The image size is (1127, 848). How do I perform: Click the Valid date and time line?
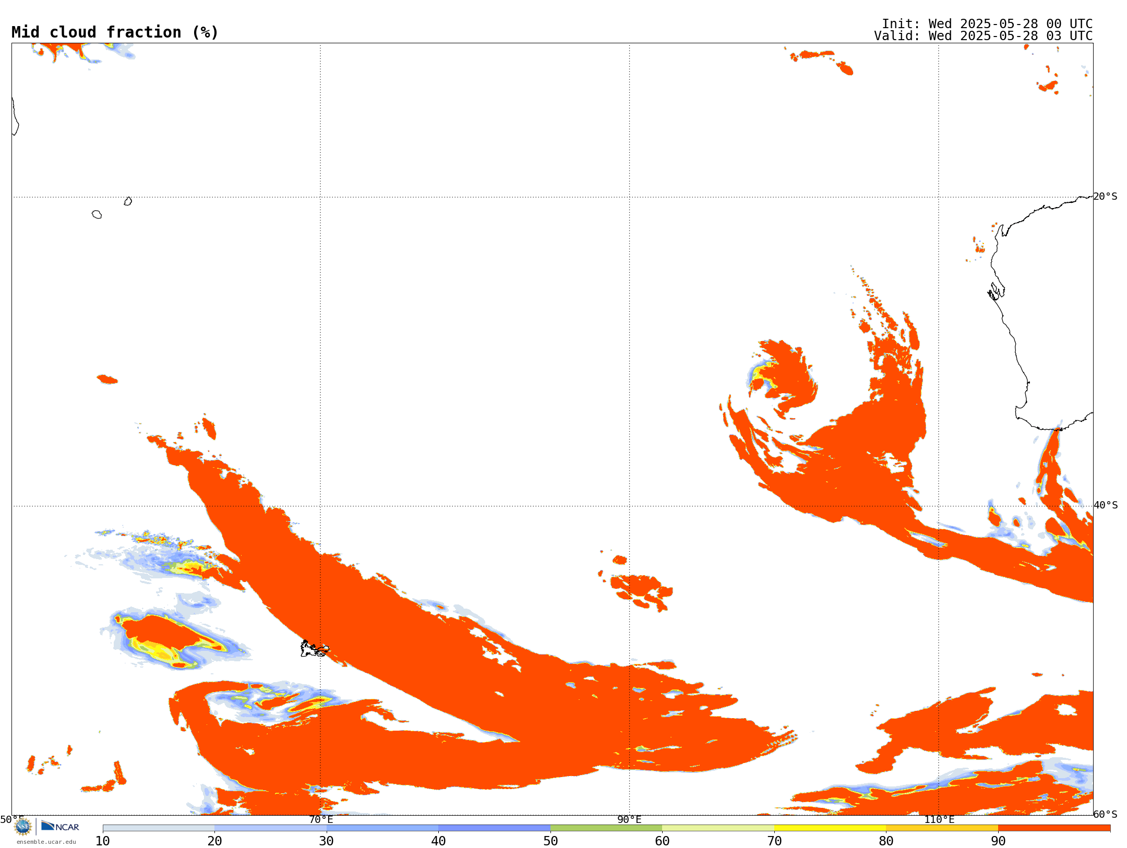click(984, 36)
